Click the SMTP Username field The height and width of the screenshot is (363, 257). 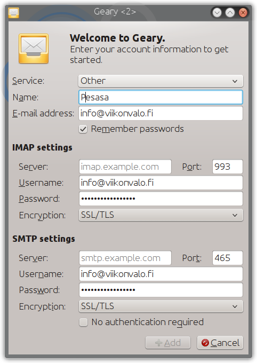point(161,274)
